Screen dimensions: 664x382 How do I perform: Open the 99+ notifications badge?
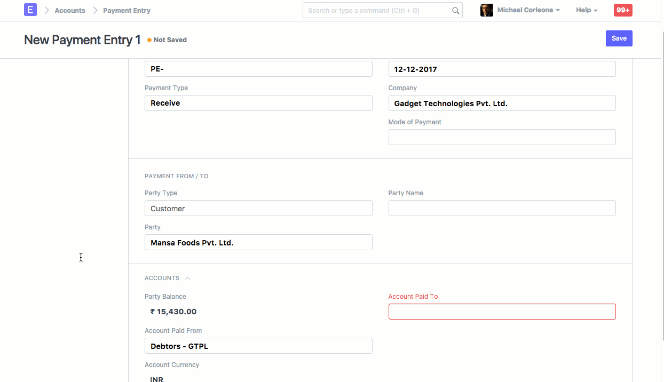(x=622, y=10)
